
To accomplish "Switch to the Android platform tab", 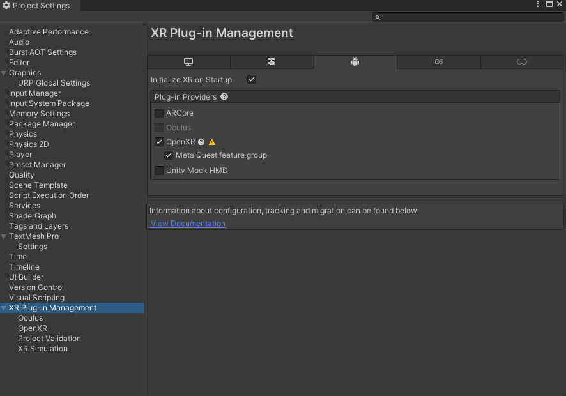I will [x=355, y=62].
